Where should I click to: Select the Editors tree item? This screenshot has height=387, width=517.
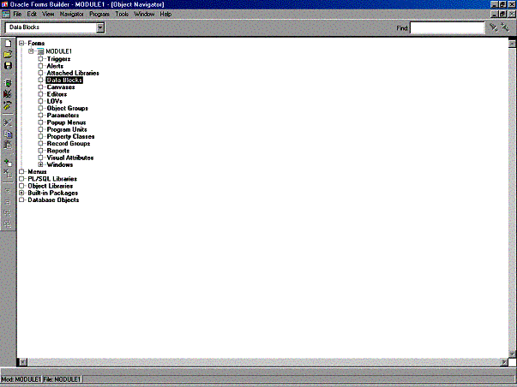(57, 94)
